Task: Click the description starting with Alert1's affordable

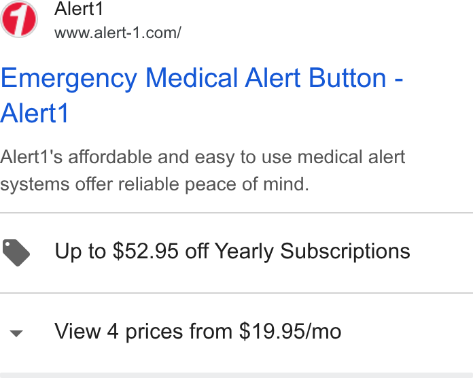Action: (x=203, y=171)
